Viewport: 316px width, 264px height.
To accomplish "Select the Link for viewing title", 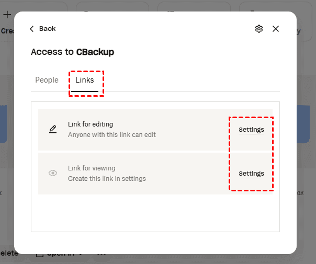I will pos(92,168).
